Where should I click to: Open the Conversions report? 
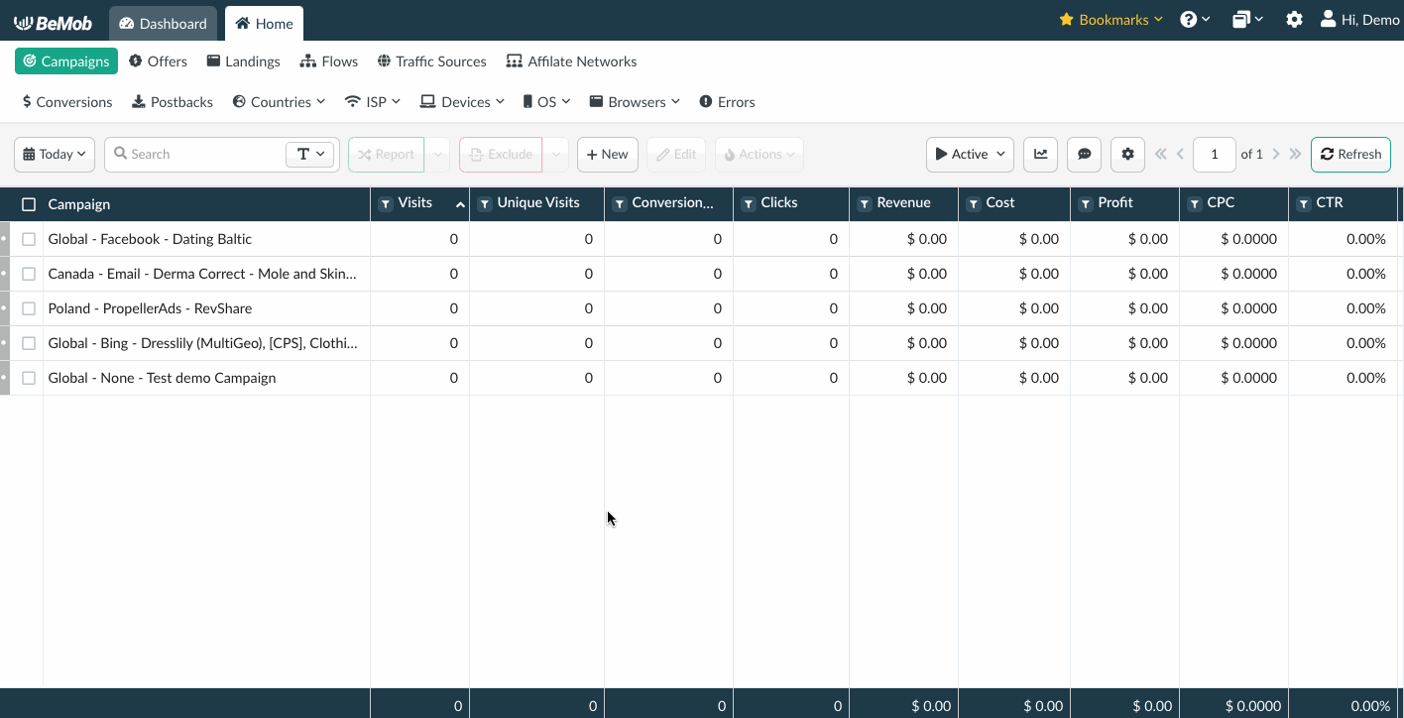click(66, 102)
